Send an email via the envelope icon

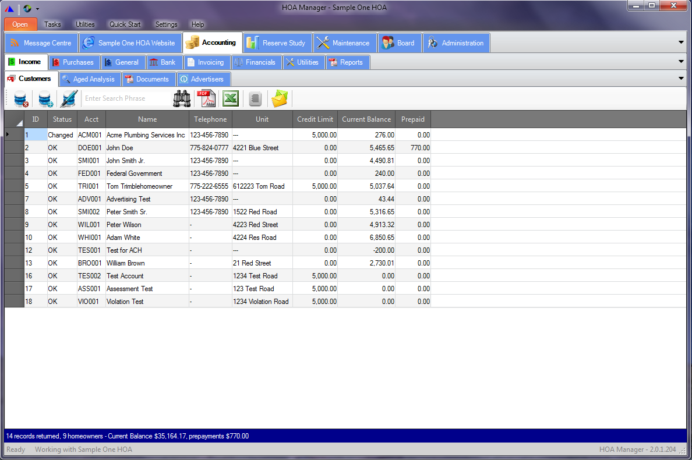coord(280,98)
